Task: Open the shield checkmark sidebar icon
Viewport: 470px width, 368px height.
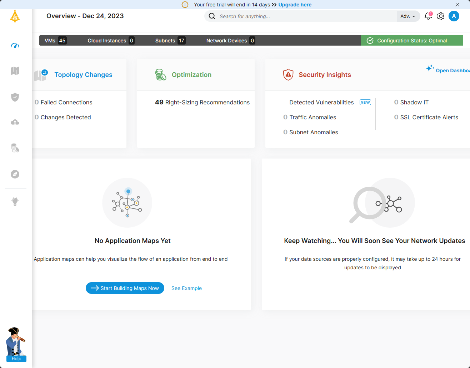Action: pyautogui.click(x=15, y=97)
